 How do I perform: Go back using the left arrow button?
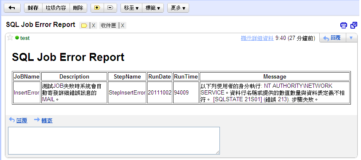12,8
